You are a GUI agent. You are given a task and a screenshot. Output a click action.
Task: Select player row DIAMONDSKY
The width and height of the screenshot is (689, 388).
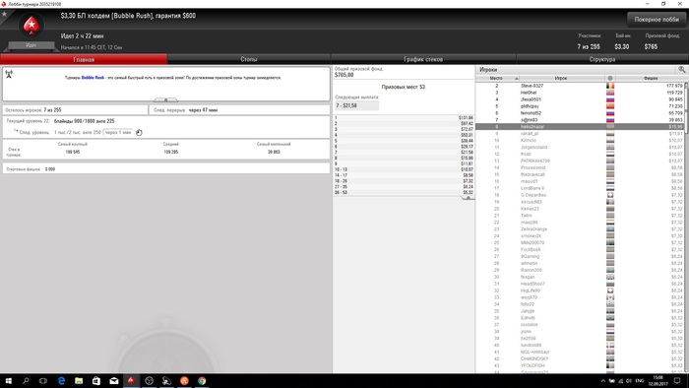click(x=580, y=359)
